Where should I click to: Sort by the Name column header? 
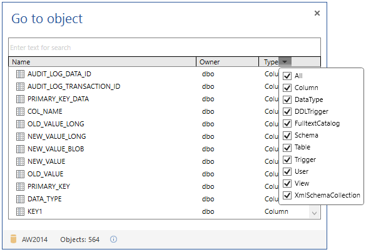click(102, 62)
